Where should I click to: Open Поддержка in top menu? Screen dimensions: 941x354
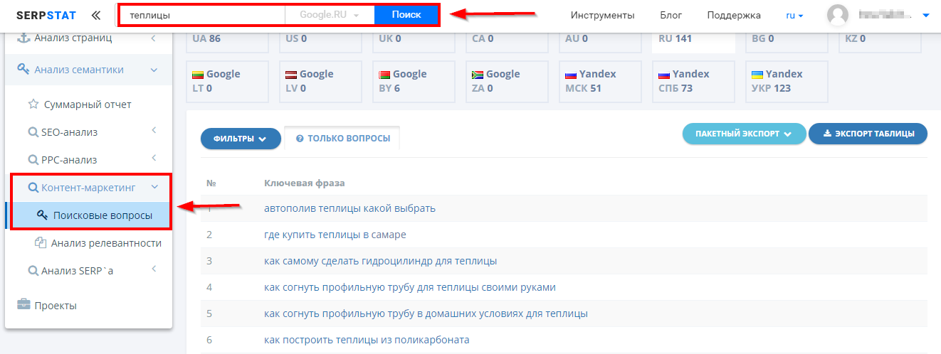point(734,15)
